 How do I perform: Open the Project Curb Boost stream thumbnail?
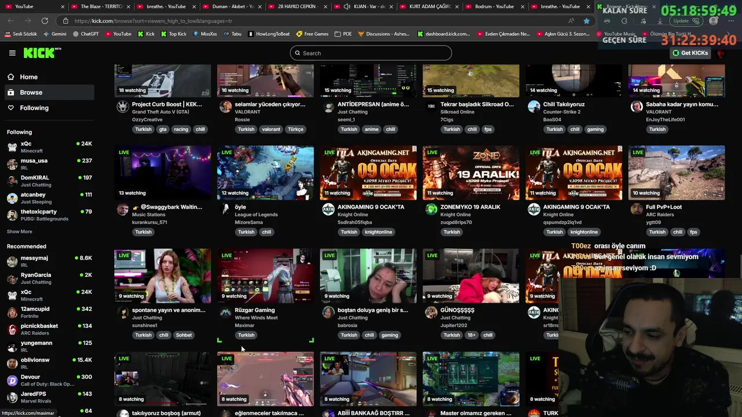click(162, 81)
